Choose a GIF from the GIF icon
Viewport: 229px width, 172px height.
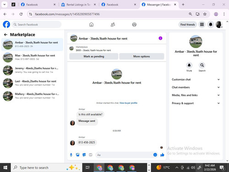pos(91,155)
